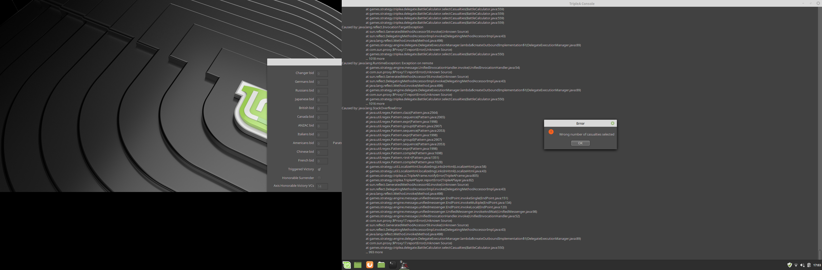The height and width of the screenshot is (270, 822).
Task: Click the 'Caused by: java.lang.reflect.InvocationTargetException' line
Action: 382,27
